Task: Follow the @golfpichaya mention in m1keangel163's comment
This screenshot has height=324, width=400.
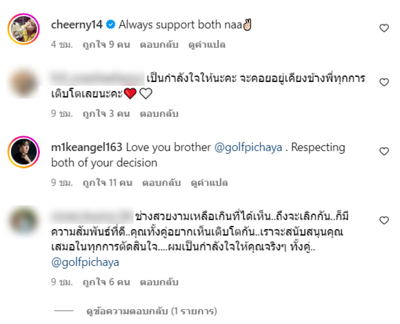Action: pyautogui.click(x=248, y=147)
